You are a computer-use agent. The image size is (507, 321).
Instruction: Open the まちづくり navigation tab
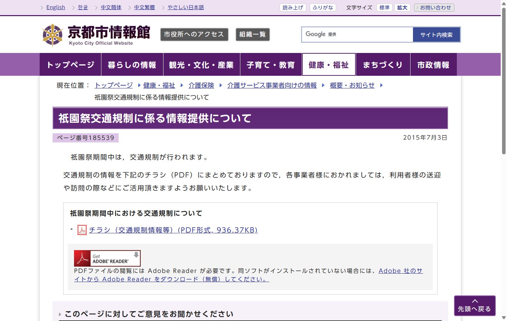[x=383, y=65]
